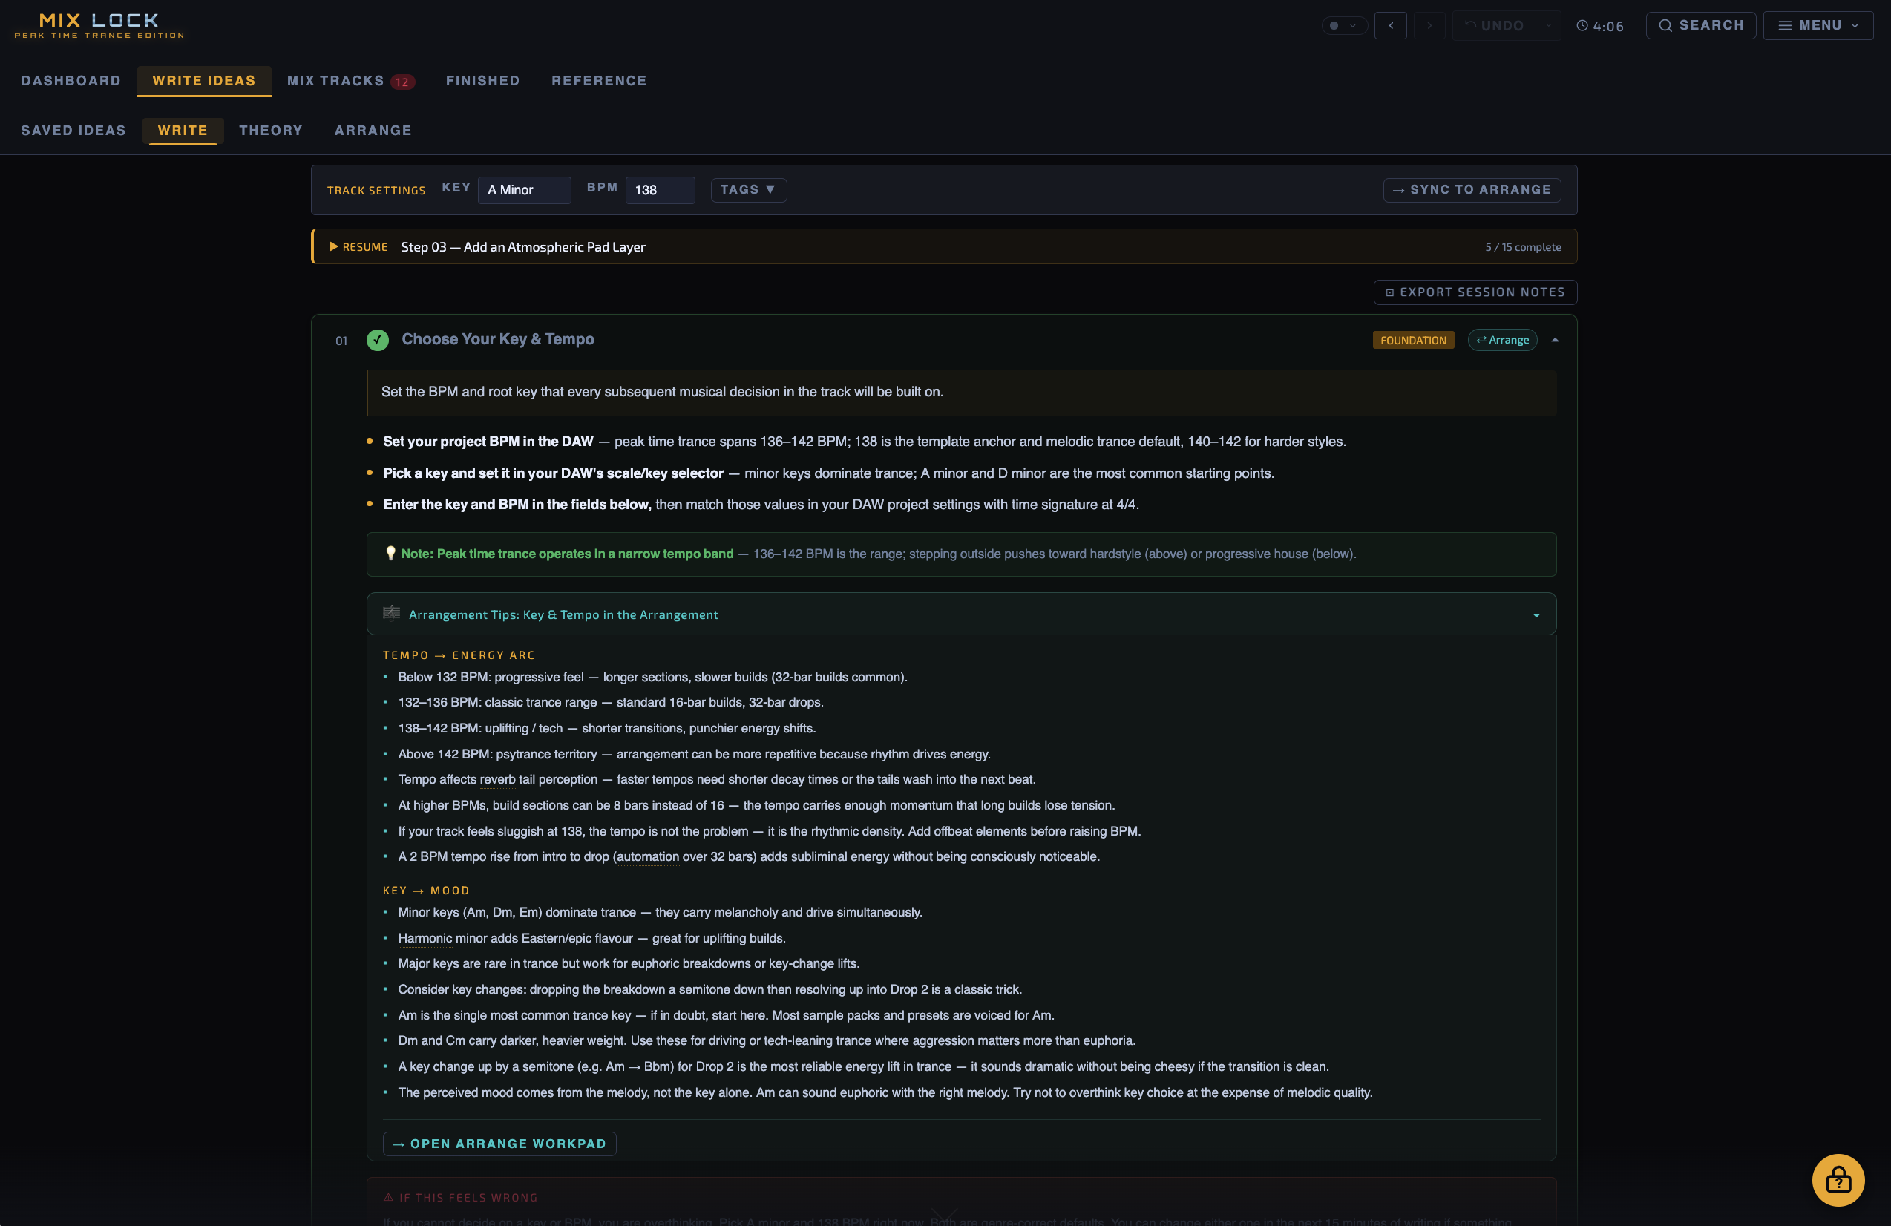Open the Theory sub-tab
Viewport: 1891px width, 1226px height.
[x=270, y=131]
